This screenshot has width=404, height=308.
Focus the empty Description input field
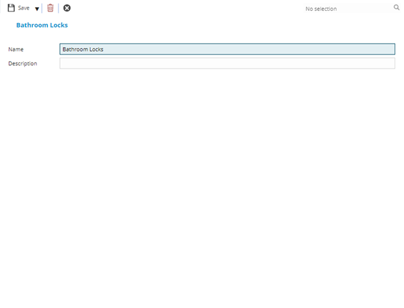[x=227, y=63]
